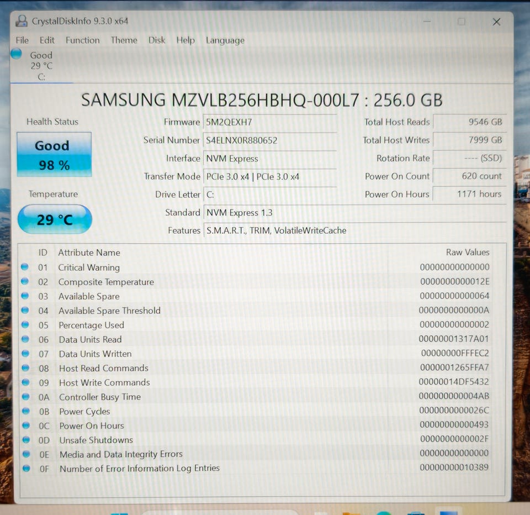Click status dot for Available Spare Threshold row
Image resolution: width=530 pixels, height=515 pixels.
[25, 310]
